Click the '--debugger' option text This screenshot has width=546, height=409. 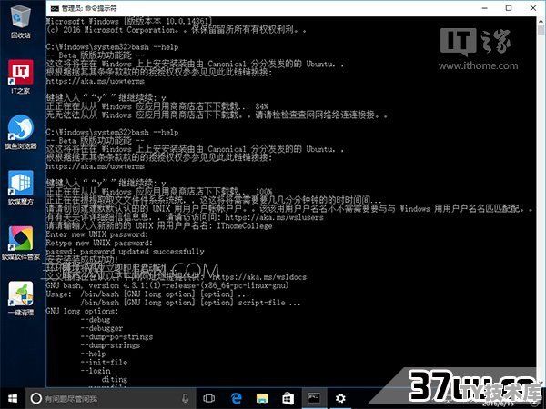(x=102, y=328)
